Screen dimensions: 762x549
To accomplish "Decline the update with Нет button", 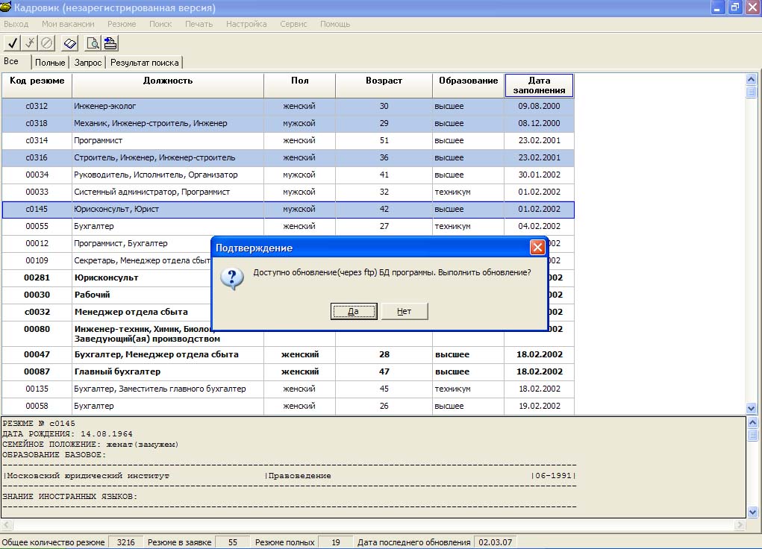I will (x=405, y=312).
